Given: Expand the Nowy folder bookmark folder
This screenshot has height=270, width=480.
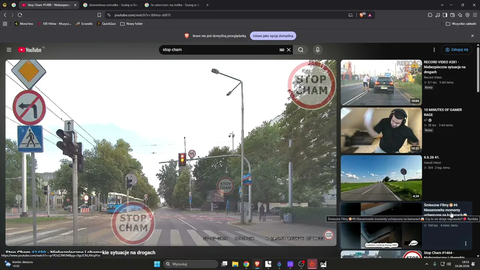Looking at the screenshot, I should (132, 24).
